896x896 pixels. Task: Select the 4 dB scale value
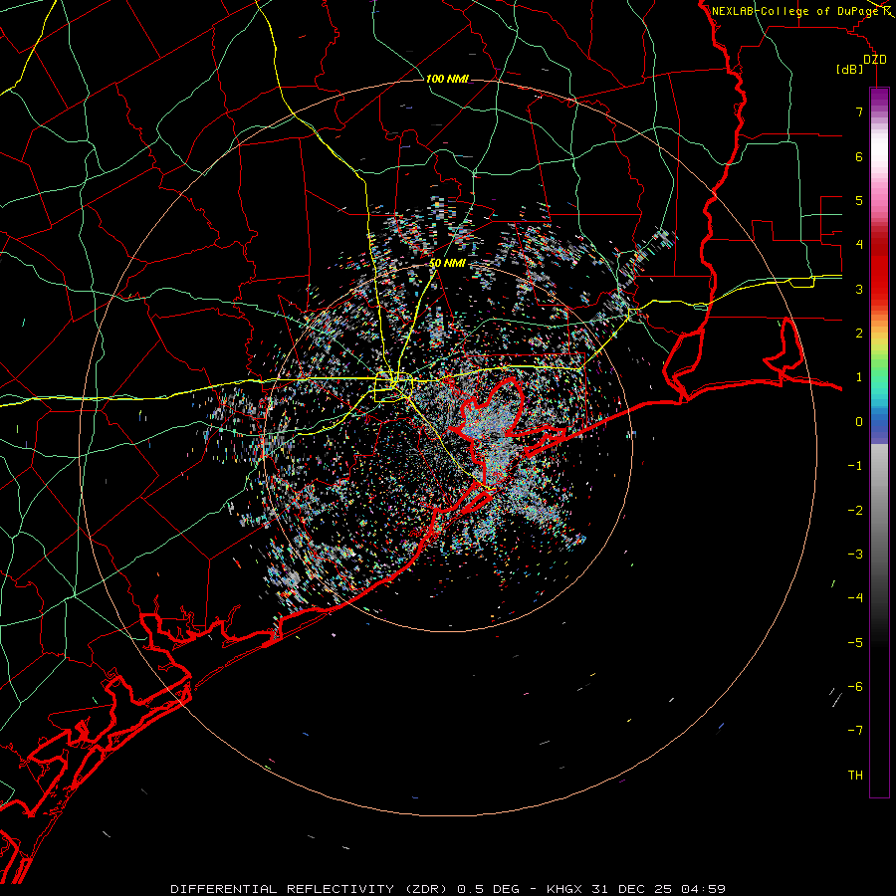[x=859, y=245]
